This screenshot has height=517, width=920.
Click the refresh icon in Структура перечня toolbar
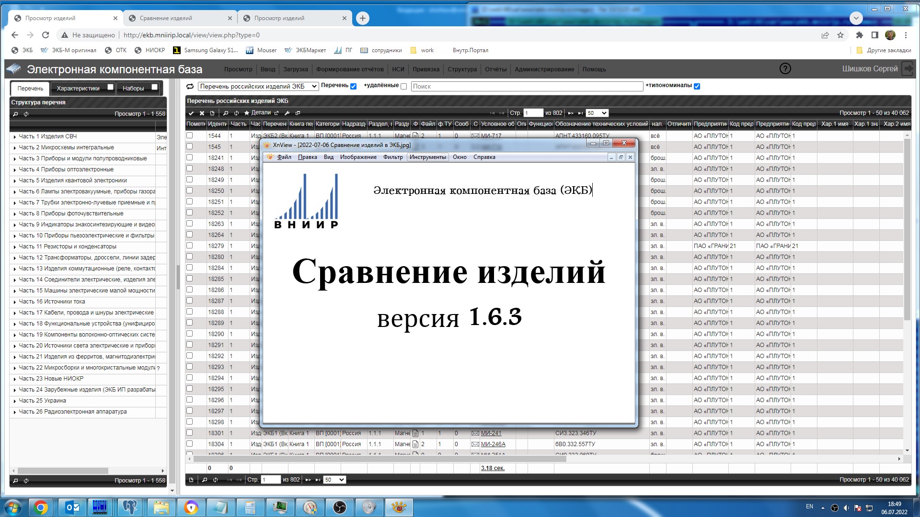tap(26, 114)
